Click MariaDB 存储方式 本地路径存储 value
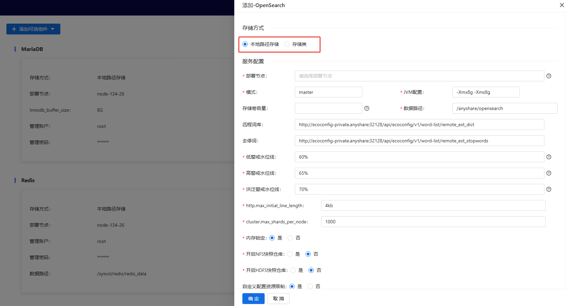The image size is (566, 306). (x=111, y=78)
